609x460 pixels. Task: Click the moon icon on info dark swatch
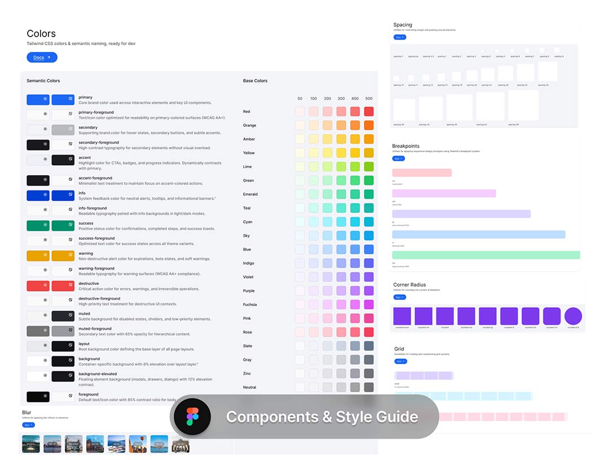70,196
